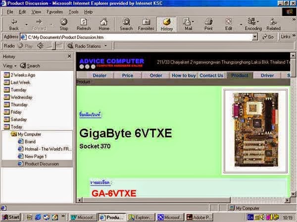Open Mail button dropdown arrow

click(193, 22)
